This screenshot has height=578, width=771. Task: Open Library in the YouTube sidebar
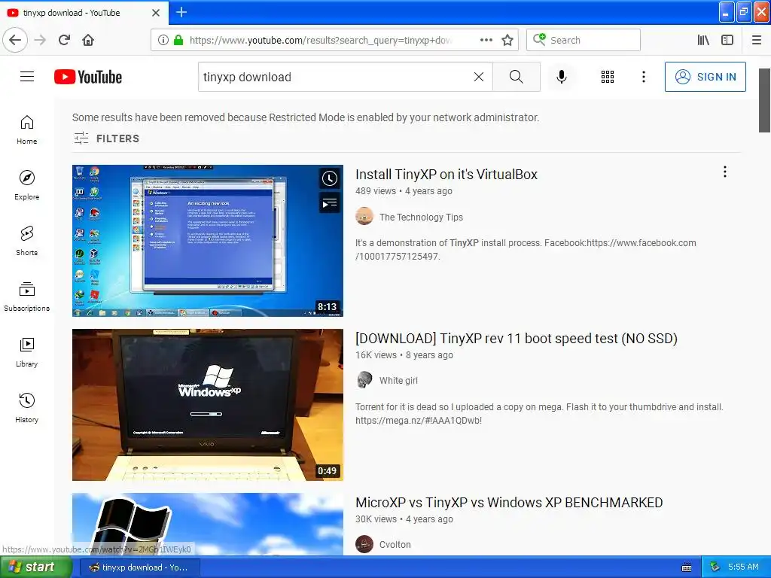click(27, 352)
